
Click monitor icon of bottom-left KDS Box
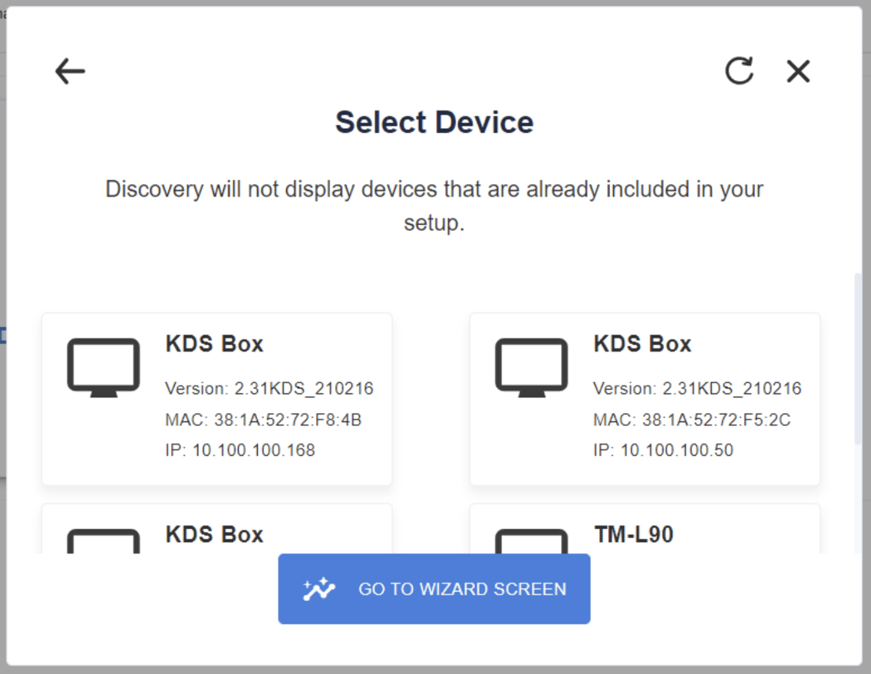tap(104, 542)
